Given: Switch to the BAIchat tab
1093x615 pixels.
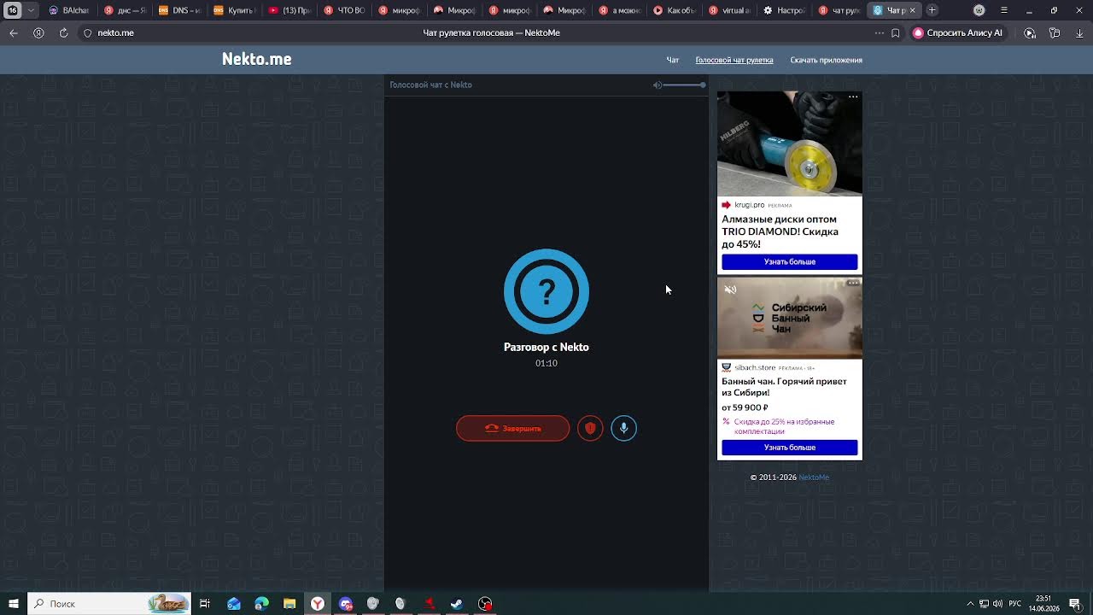Looking at the screenshot, I should tap(70, 10).
